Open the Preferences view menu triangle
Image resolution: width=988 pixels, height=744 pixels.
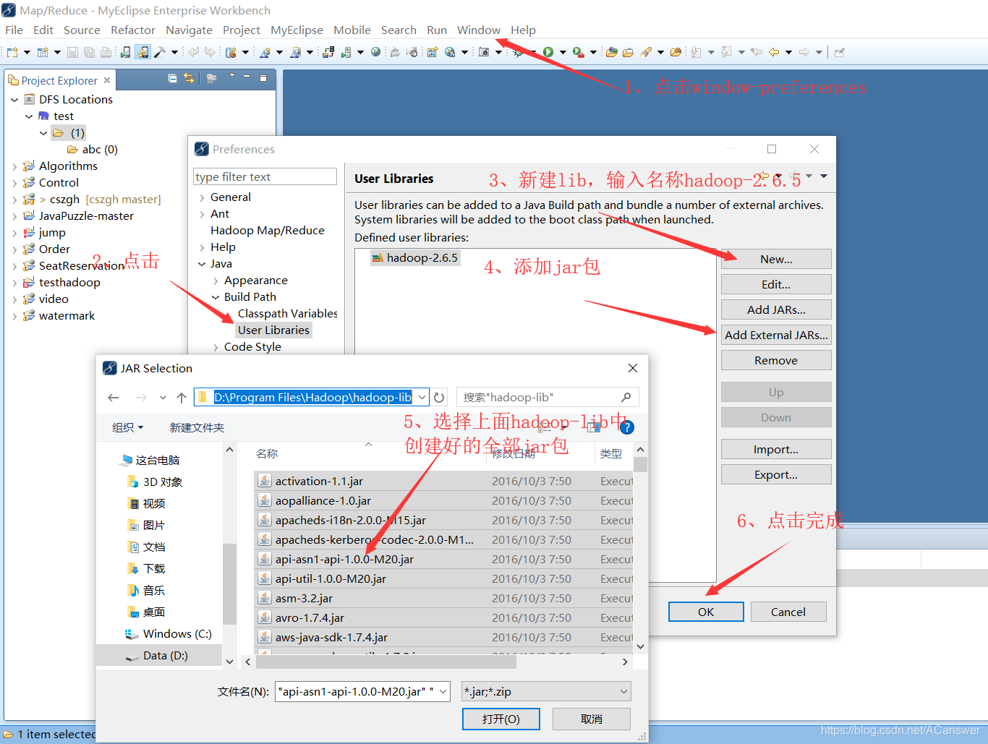(824, 176)
